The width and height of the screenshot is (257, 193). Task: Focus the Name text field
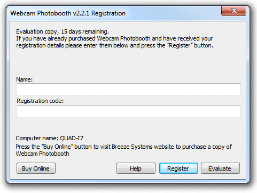coord(129,89)
